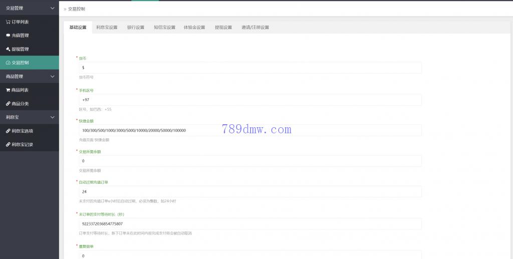
Task: Select the 自动过期充值订单 field showing 24
Action: point(249,192)
